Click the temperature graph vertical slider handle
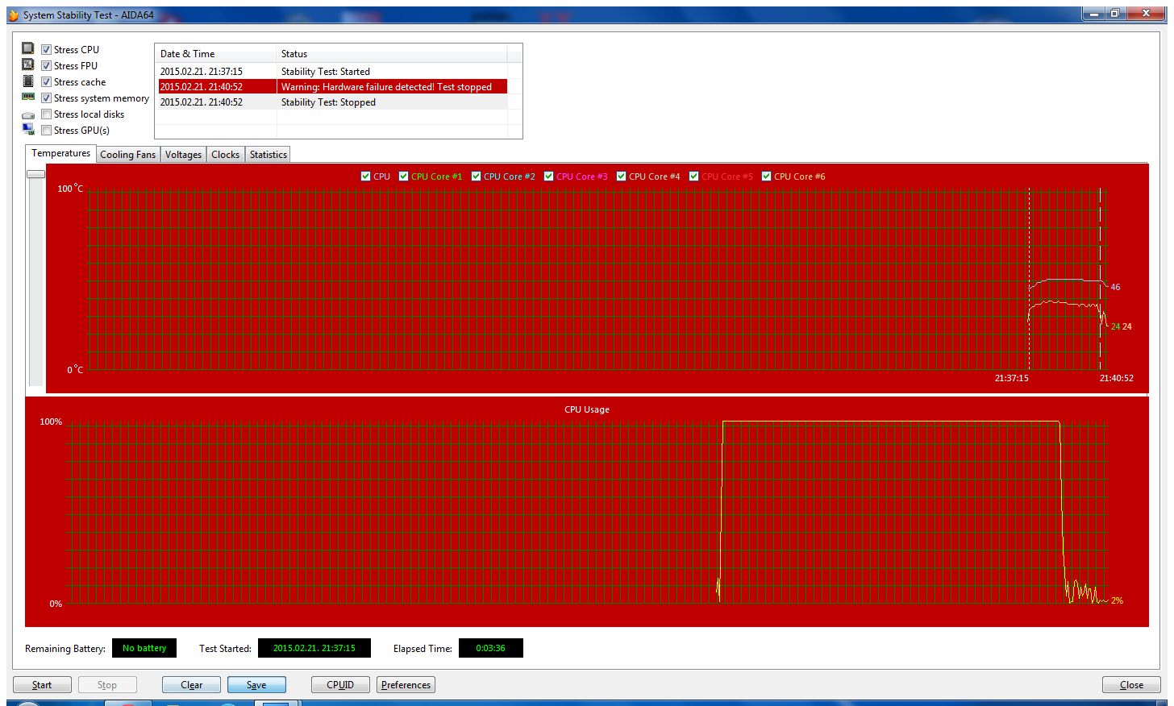 coord(35,174)
